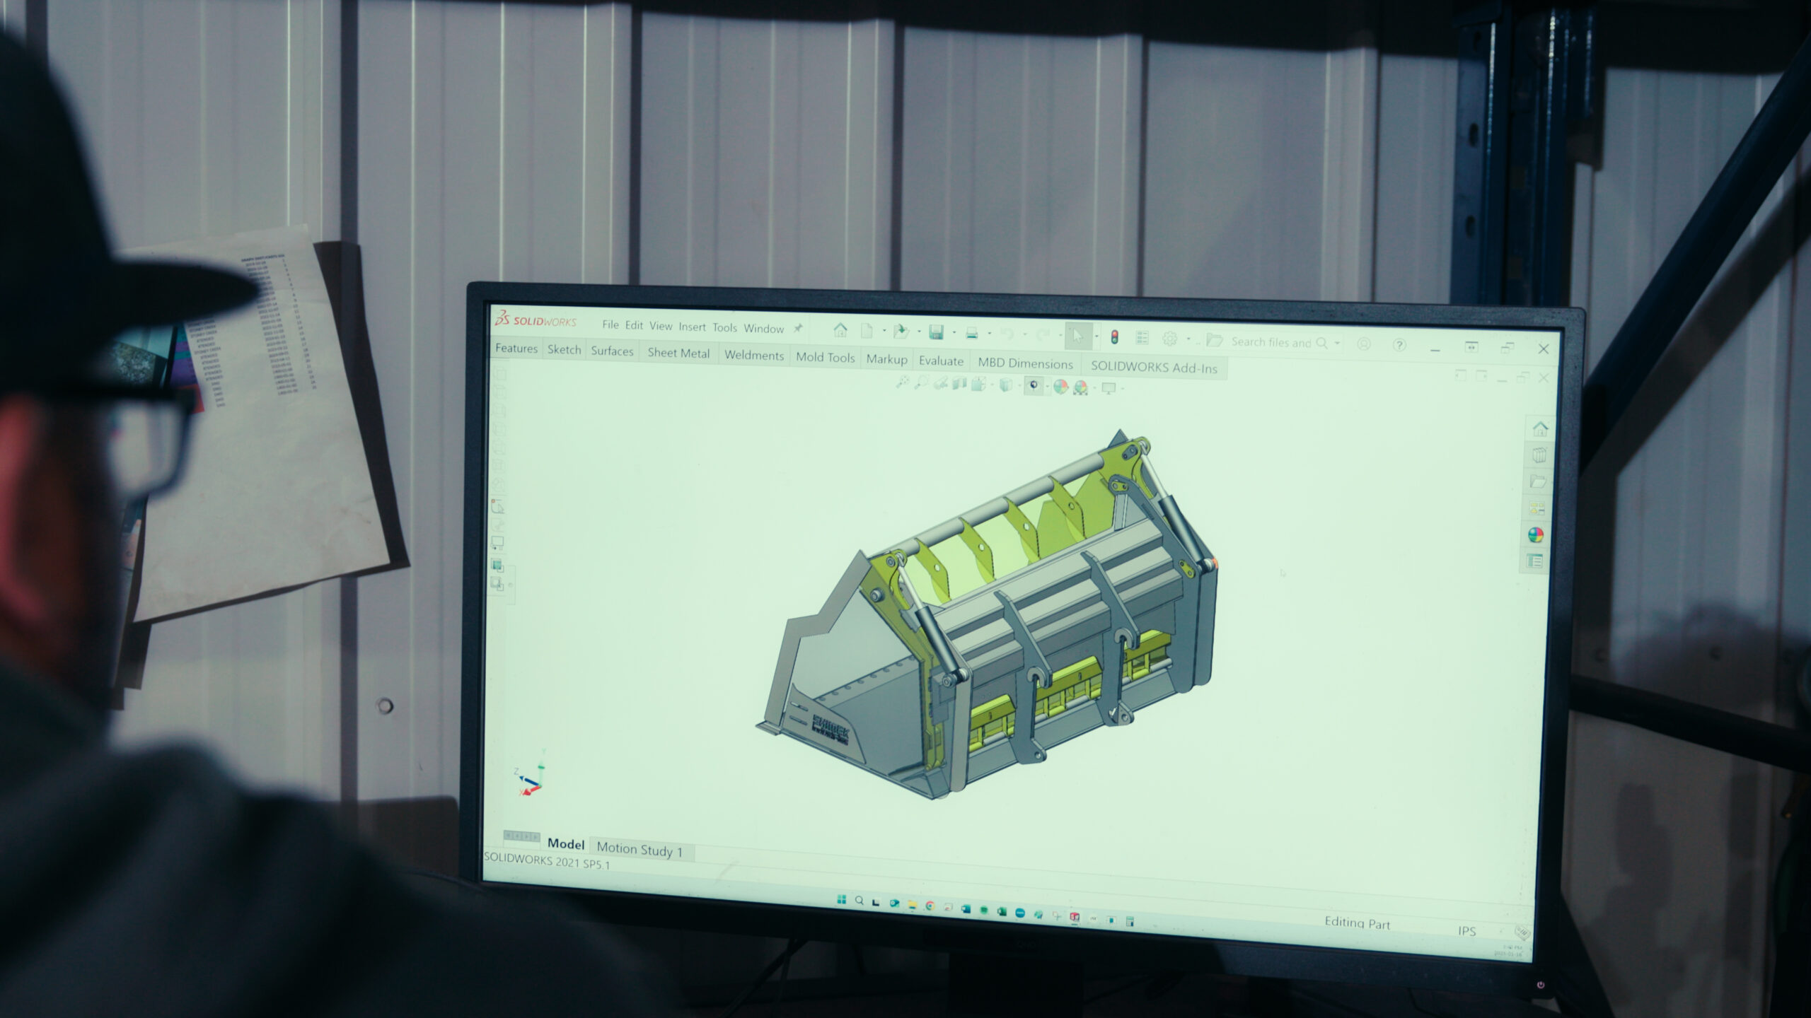
Task: Open the Tools menu
Action: point(724,327)
